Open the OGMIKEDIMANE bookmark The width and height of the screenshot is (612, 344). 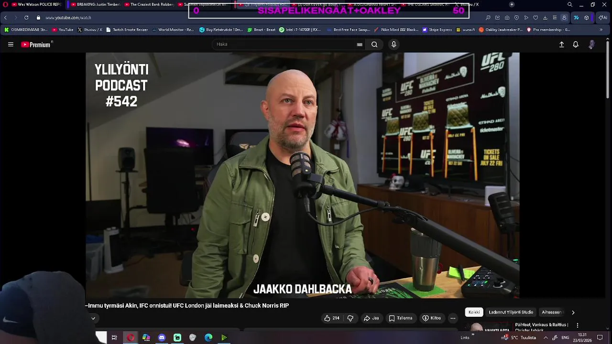click(26, 30)
